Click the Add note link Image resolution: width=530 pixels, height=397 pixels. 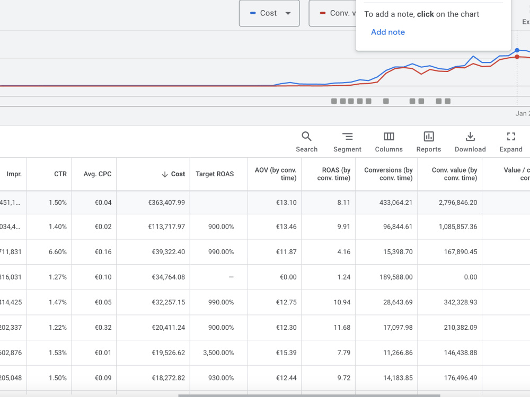388,32
